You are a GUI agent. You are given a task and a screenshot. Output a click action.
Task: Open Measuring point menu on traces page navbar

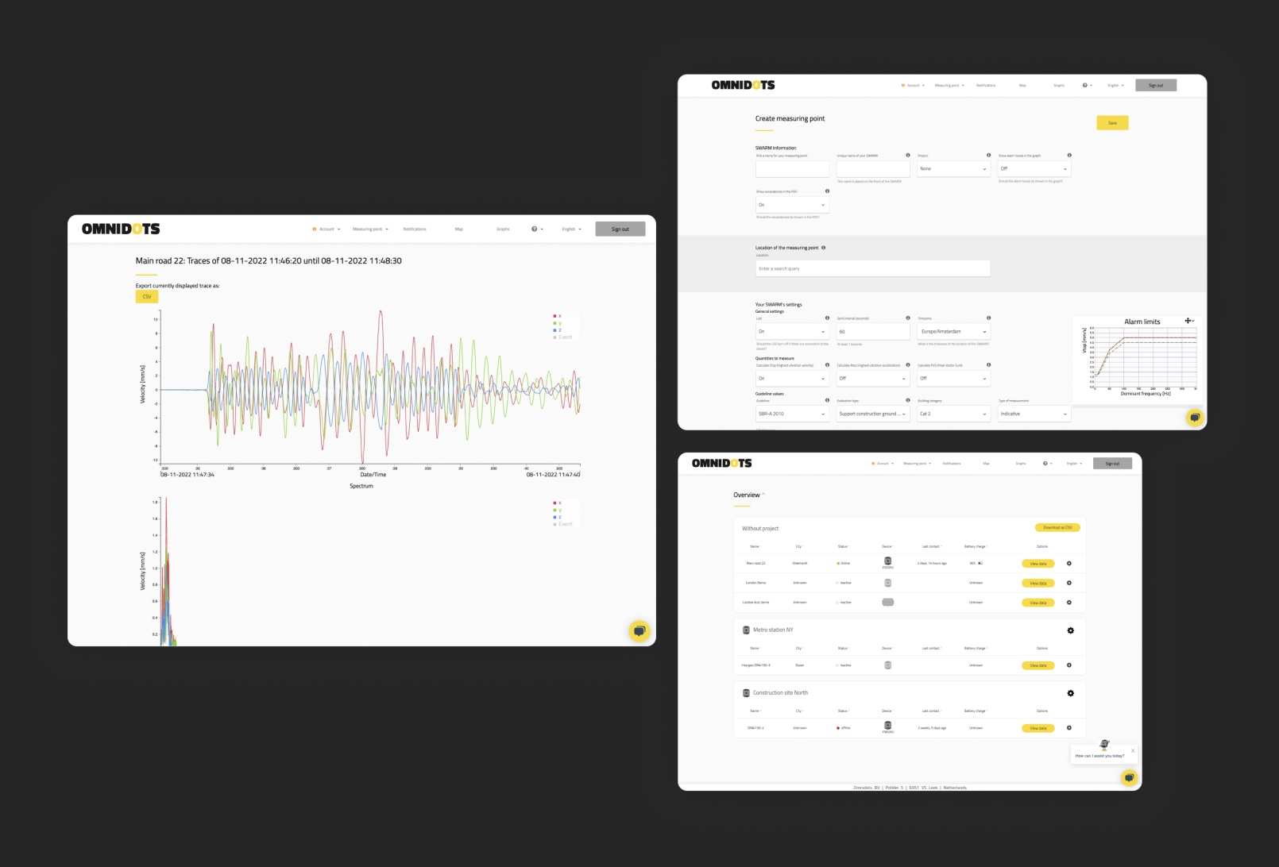pos(369,229)
